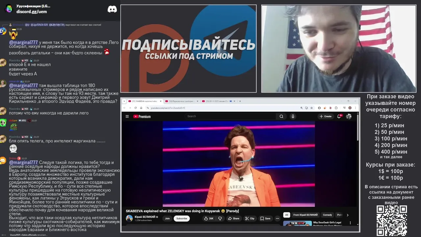Image resolution: width=421 pixels, height=237 pixels.
Task: Click the streamer webcam feed
Action: click(x=339, y=49)
